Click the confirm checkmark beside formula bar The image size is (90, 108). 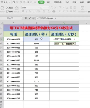[x=30, y=18]
